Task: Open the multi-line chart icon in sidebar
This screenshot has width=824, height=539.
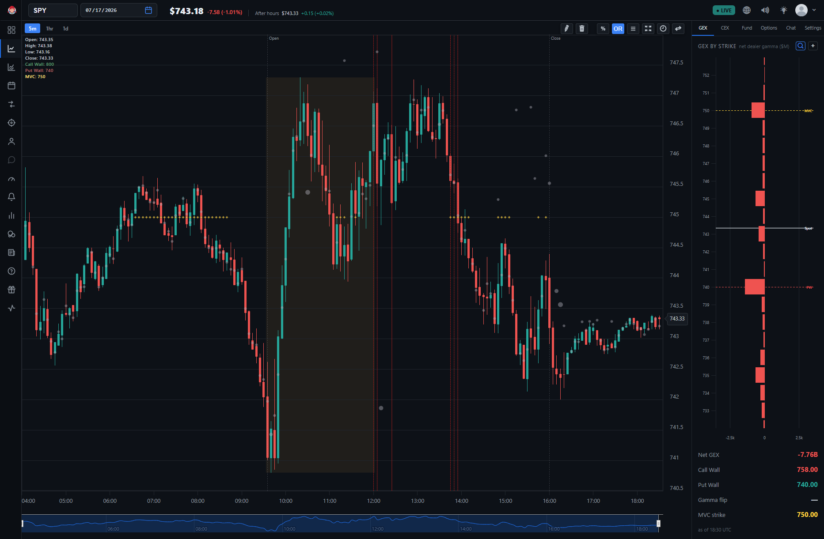Action: point(11,67)
